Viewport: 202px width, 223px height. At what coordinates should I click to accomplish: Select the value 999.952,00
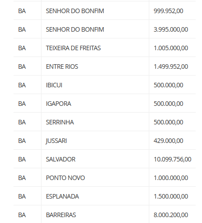point(168,11)
